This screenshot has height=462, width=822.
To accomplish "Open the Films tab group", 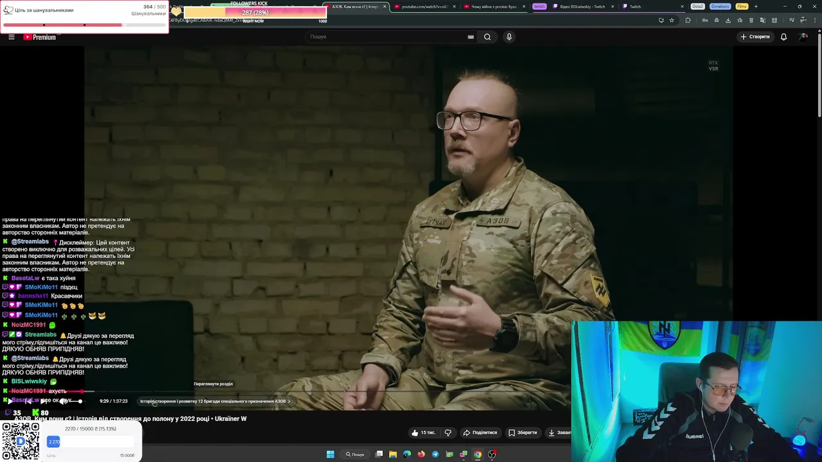I will tap(742, 6).
